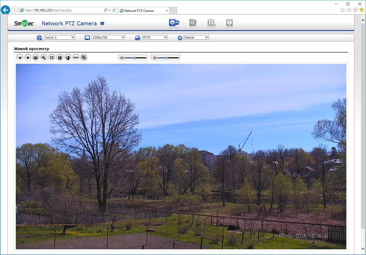Click the ninth toolbar overlay icon

point(84,58)
